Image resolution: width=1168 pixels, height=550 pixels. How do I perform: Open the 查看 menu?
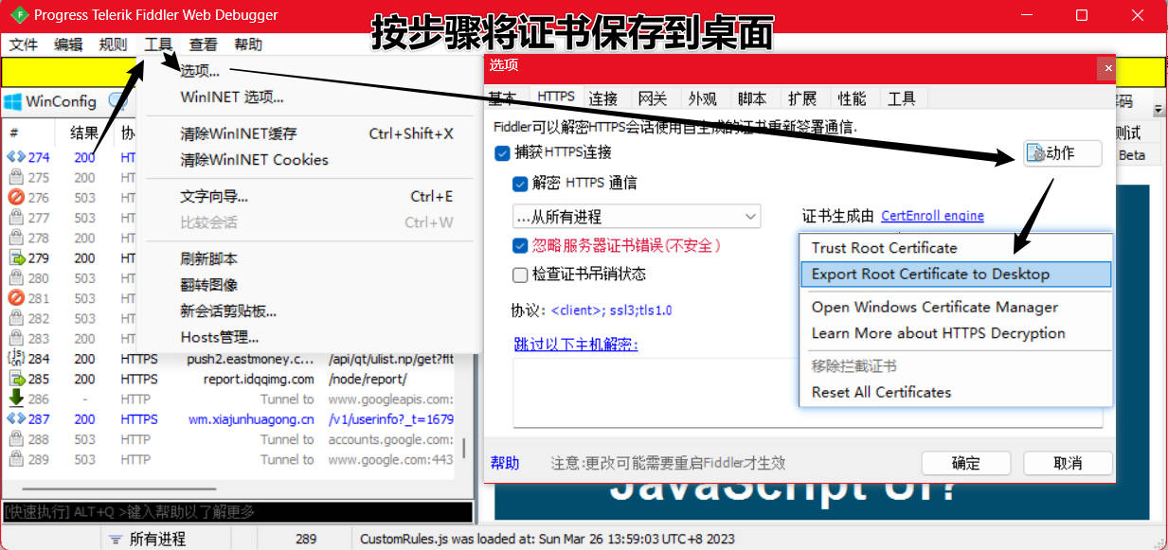click(203, 44)
